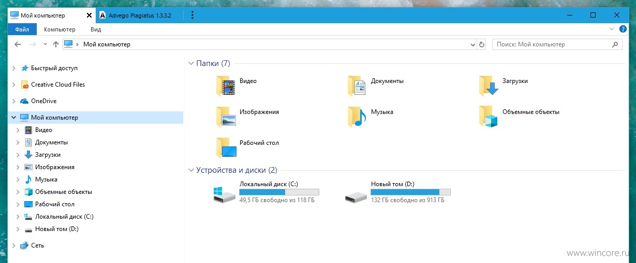This screenshot has width=636, height=263.
Task: Go up one level with up arrow
Action: click(56, 44)
